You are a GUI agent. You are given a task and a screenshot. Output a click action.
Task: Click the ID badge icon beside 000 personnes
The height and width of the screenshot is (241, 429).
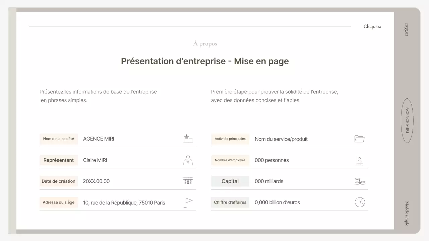point(360,160)
